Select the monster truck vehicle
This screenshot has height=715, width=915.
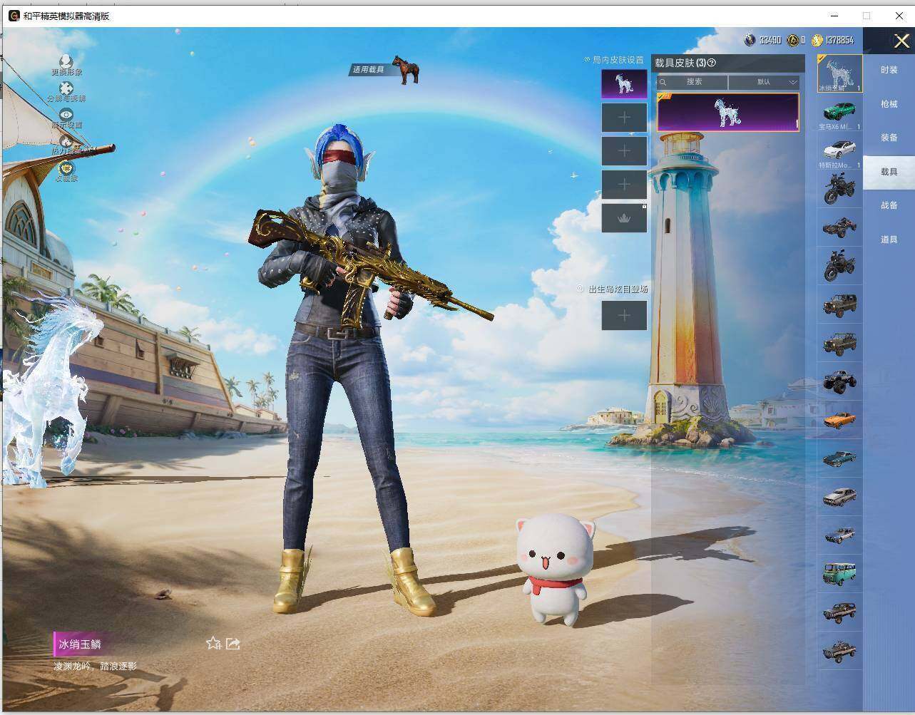pyautogui.click(x=839, y=381)
